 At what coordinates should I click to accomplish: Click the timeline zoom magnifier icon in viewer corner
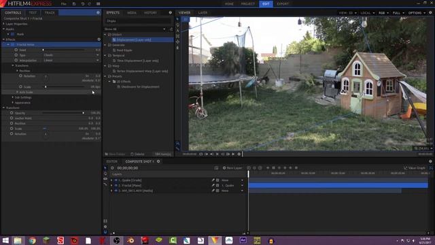[x=416, y=148]
